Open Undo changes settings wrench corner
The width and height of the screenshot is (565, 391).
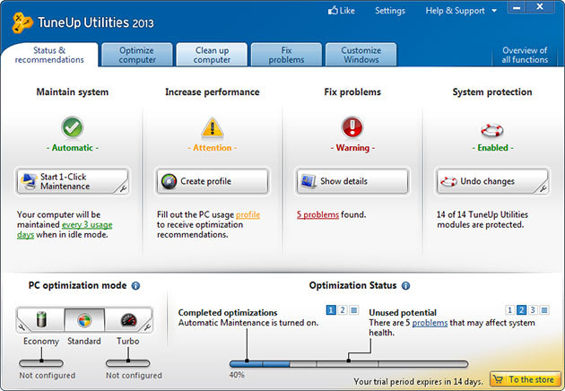coord(543,188)
